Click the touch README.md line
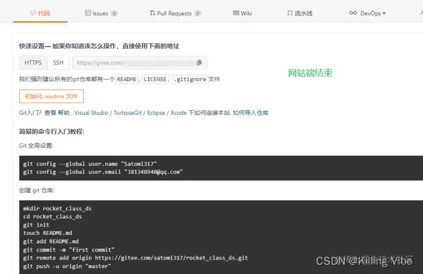Image resolution: width=423 pixels, height=274 pixels. click(48, 233)
